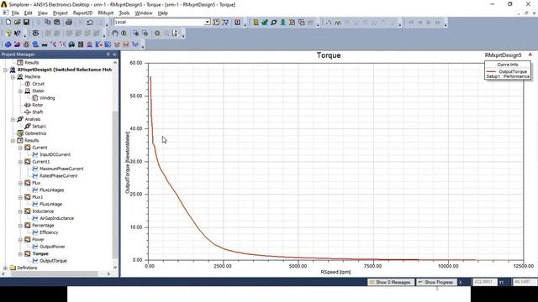Click the RSpeed [rpm] axis label
The height and width of the screenshot is (302, 538).
click(335, 272)
